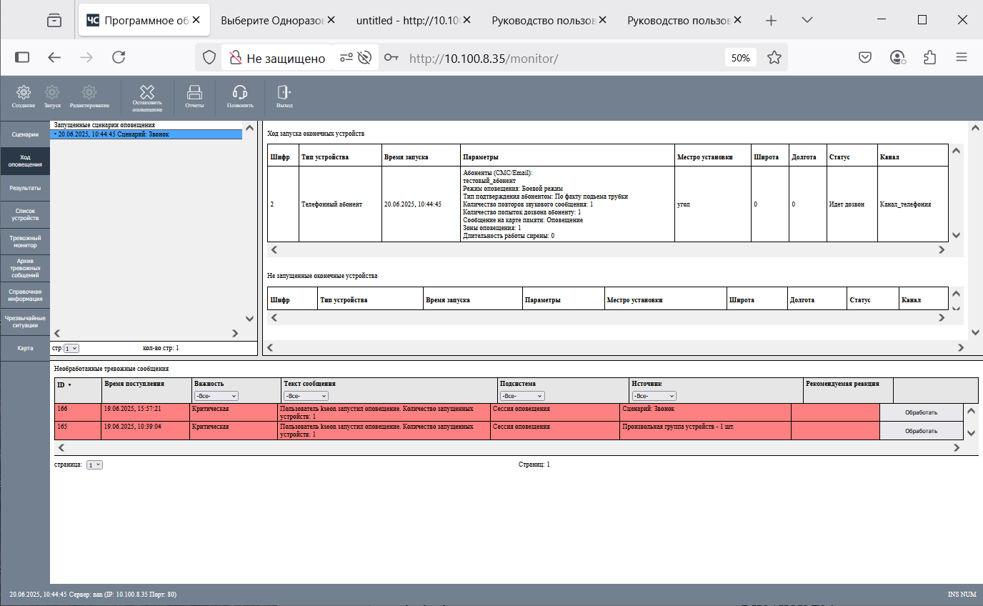Open the Pocket save icon
The width and height of the screenshot is (983, 606).
pos(865,58)
